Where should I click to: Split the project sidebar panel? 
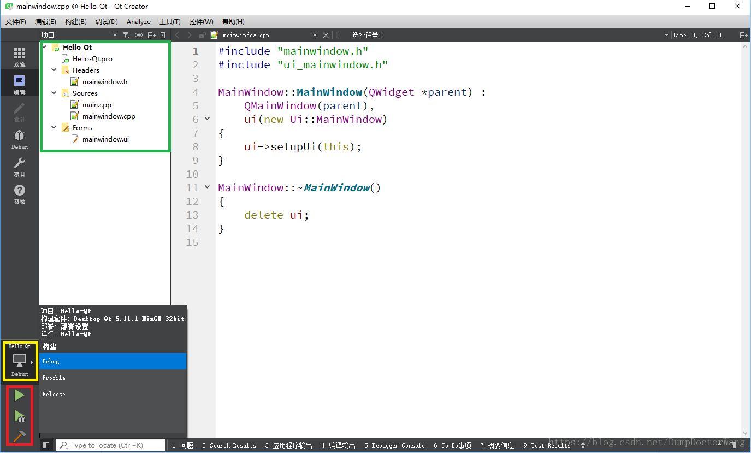click(x=152, y=35)
